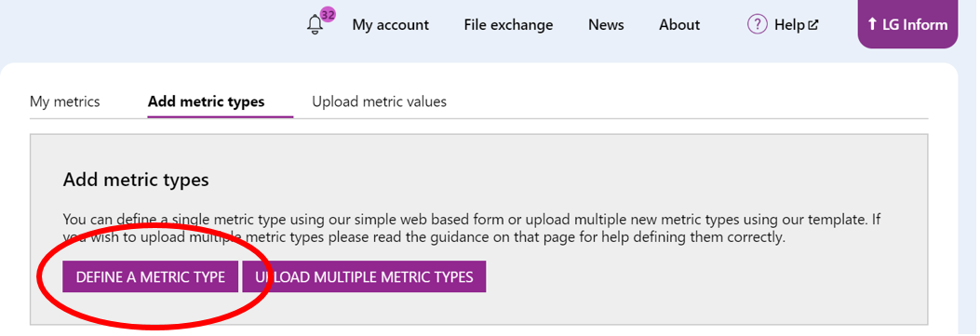Open My account menu
Image resolution: width=980 pixels, height=336 pixels.
[x=391, y=25]
